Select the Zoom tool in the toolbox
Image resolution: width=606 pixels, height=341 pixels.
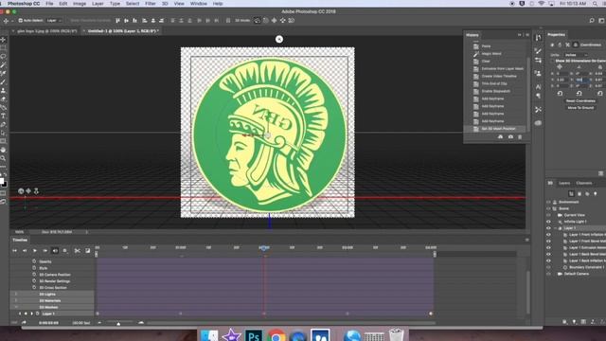click(x=3, y=158)
